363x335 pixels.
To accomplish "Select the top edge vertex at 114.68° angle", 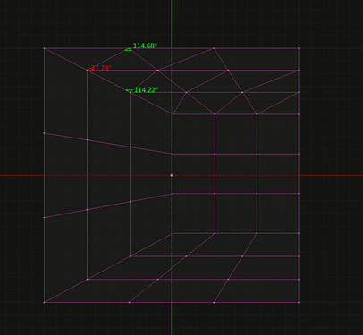I will 130,48.
